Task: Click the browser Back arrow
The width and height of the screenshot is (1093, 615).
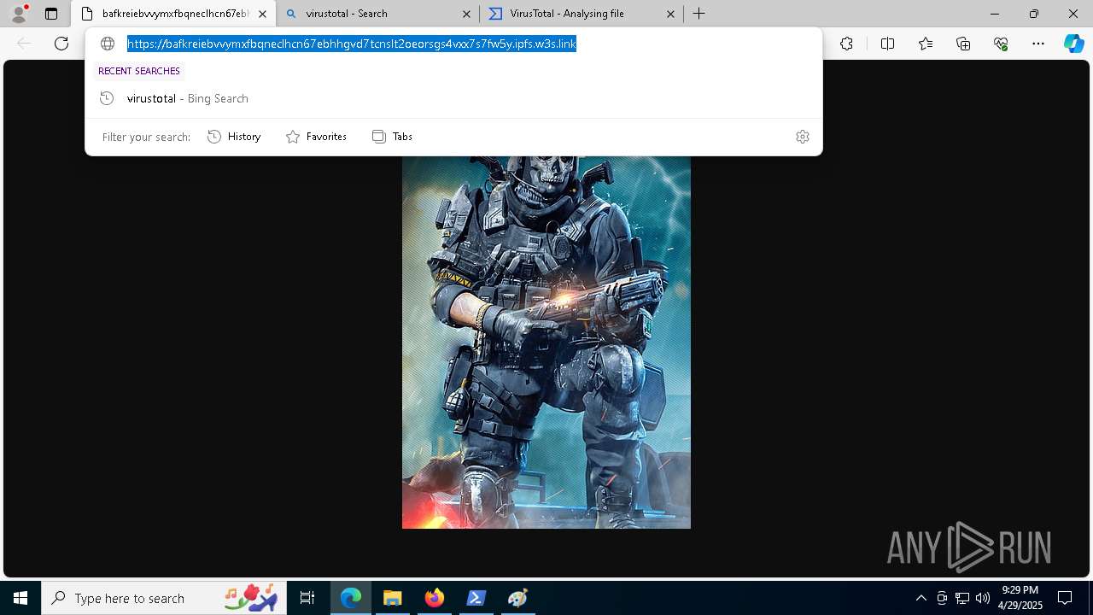Action: pos(24,44)
